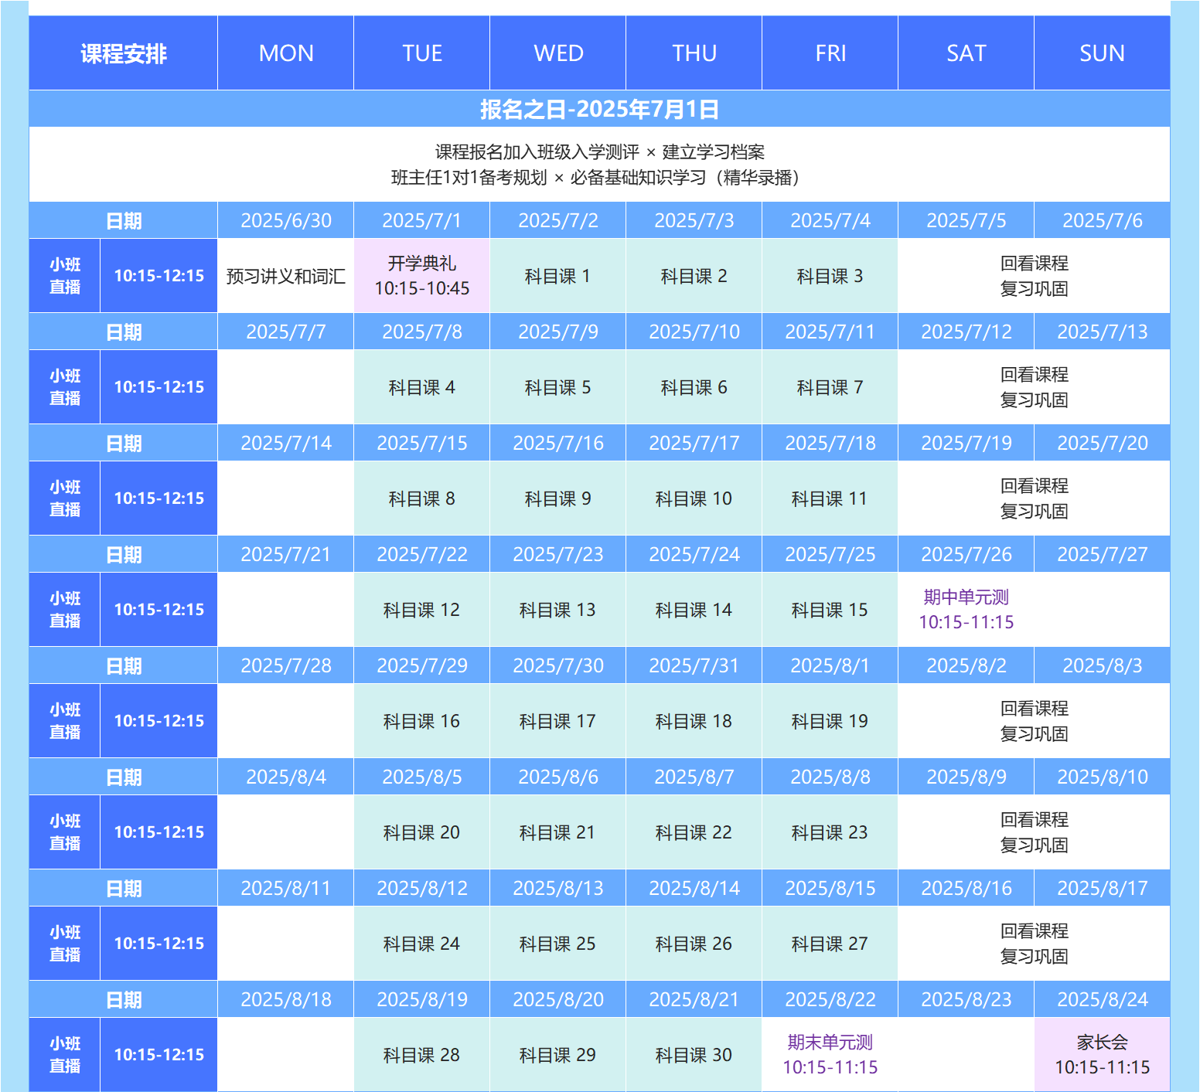Viewport: 1200px width, 1092px height.
Task: Click the 家长会 10:15-11:15 cell
Action: [x=1102, y=1055]
